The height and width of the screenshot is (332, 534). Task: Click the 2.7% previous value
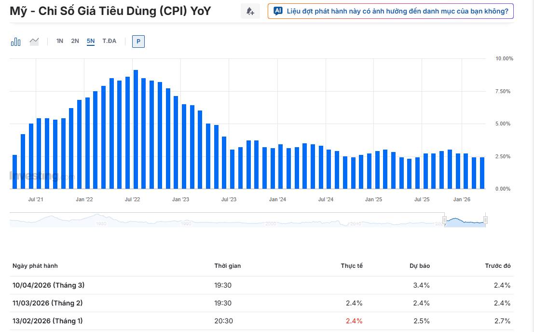coord(502,321)
